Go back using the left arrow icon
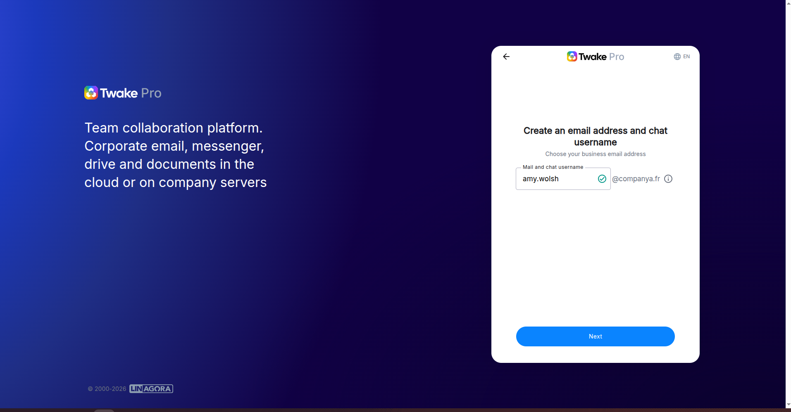 (506, 57)
